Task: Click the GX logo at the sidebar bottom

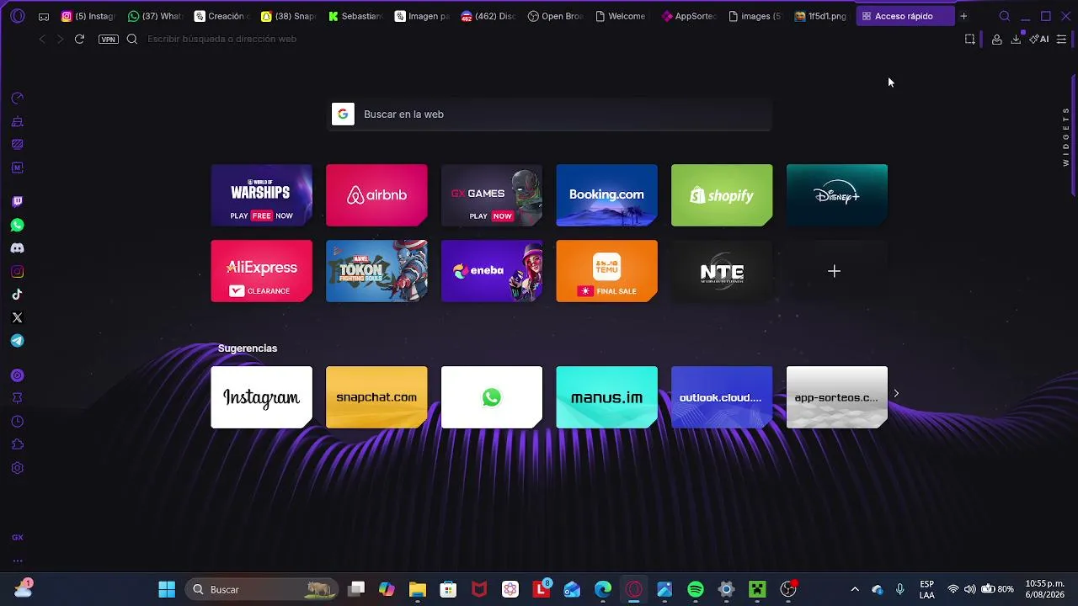Action: tap(17, 537)
